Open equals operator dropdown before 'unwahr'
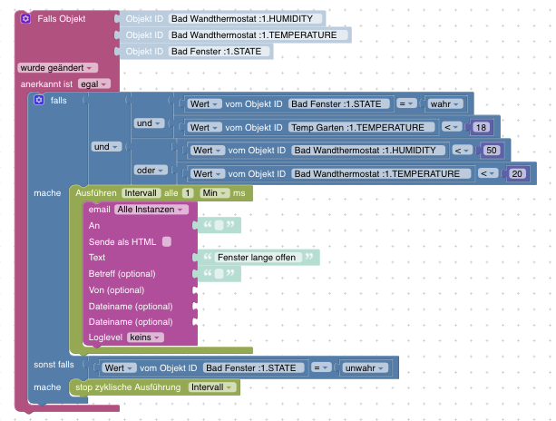 [321, 367]
